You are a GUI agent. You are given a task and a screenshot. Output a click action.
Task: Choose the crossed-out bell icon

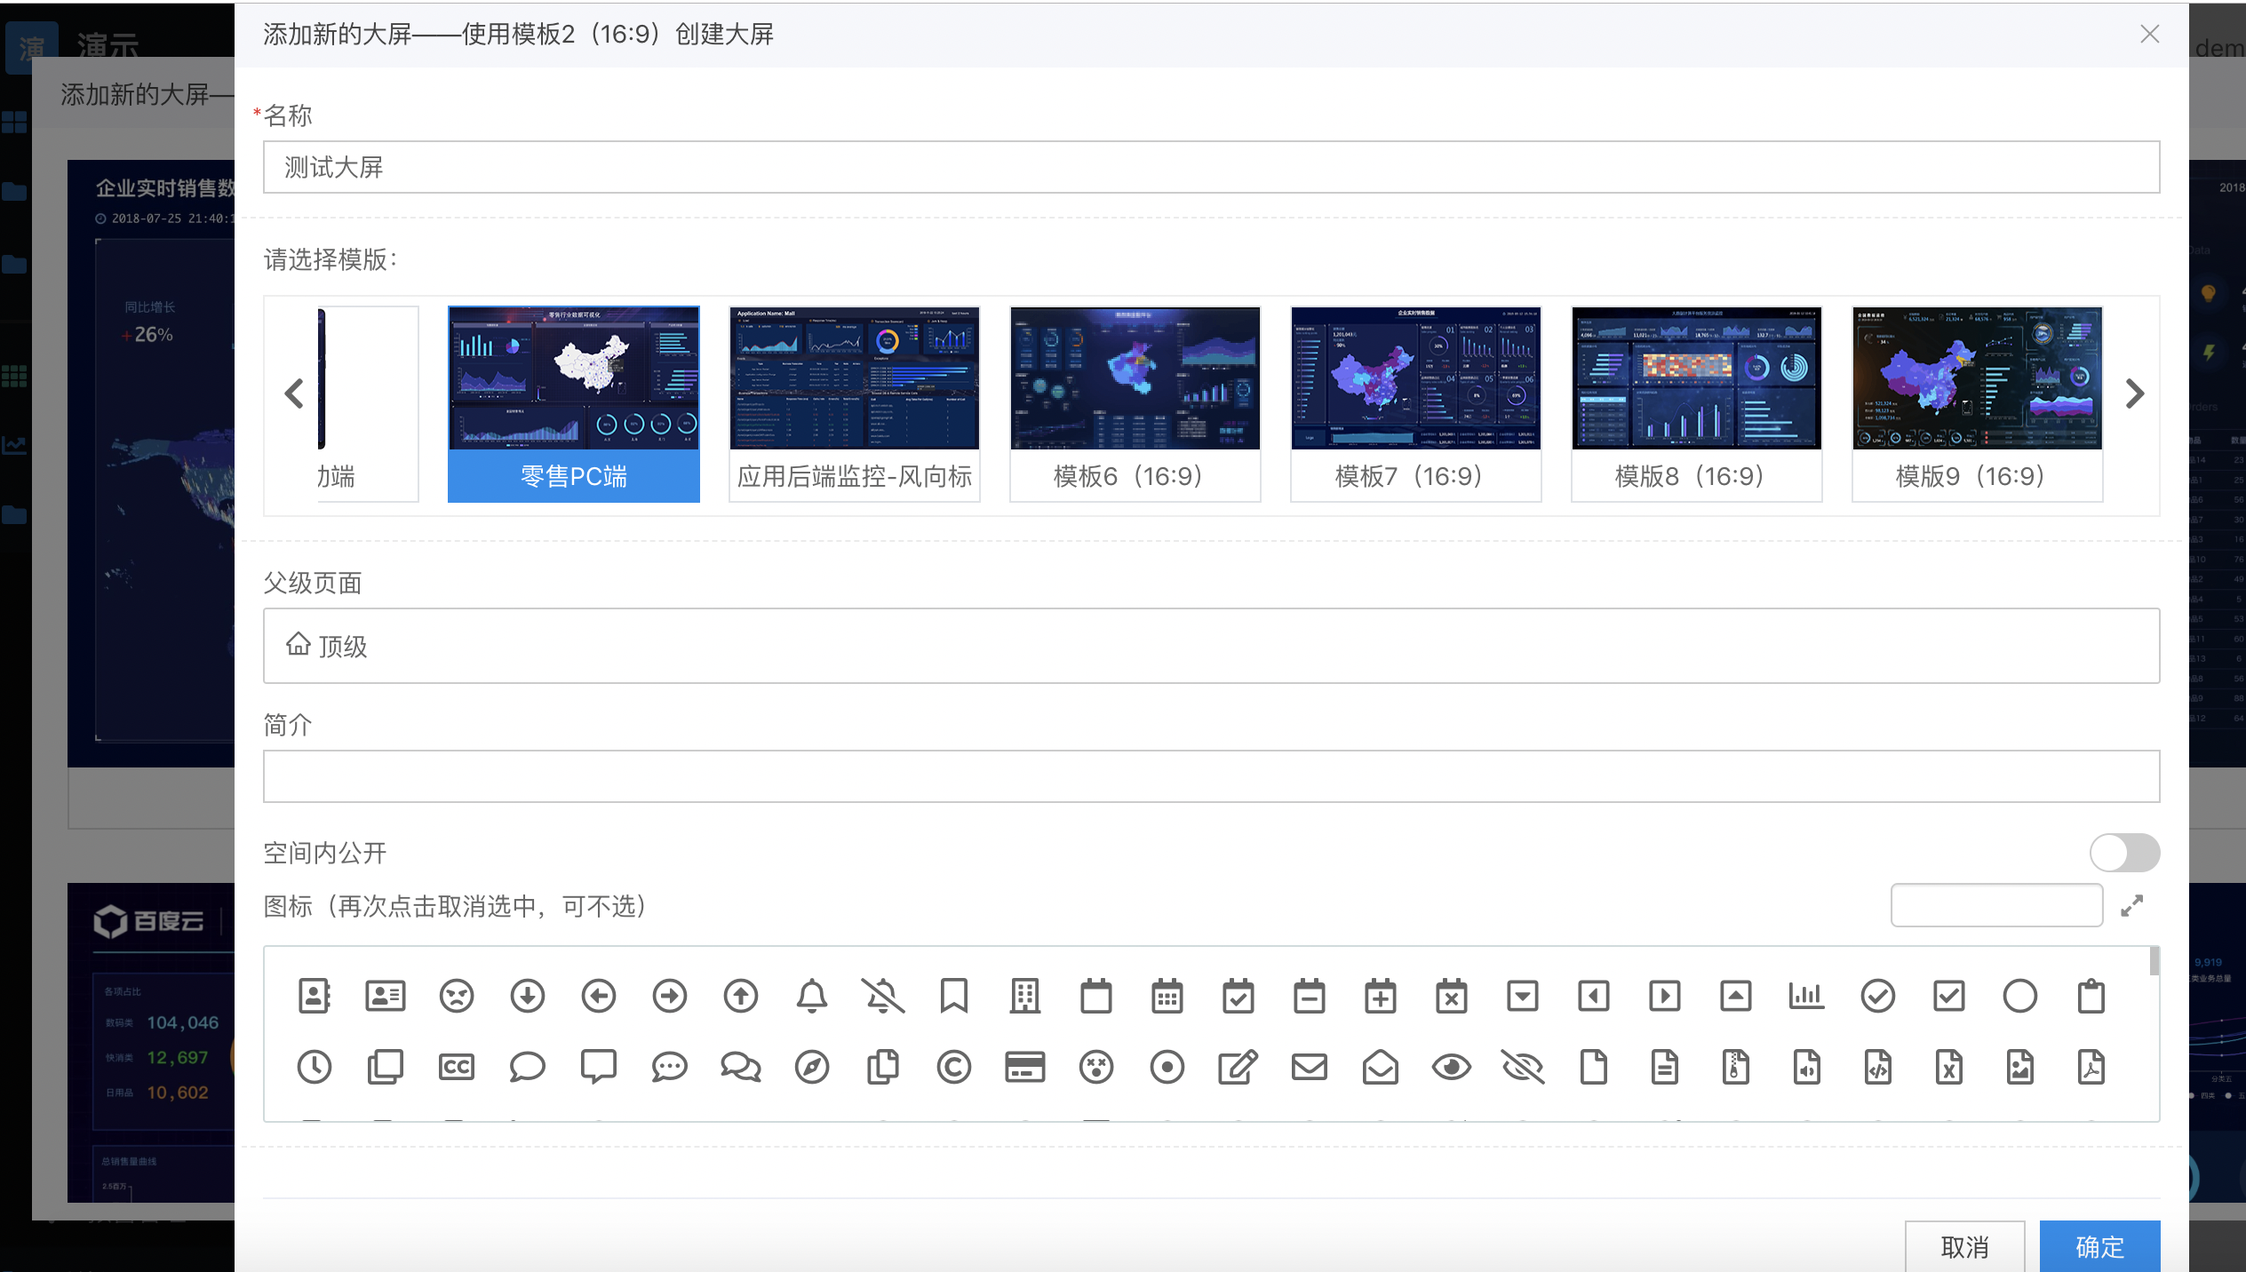(x=883, y=996)
